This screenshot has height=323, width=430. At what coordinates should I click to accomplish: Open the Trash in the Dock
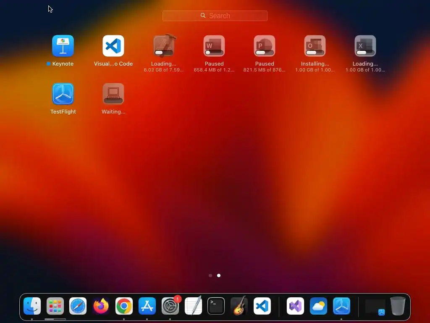398,306
